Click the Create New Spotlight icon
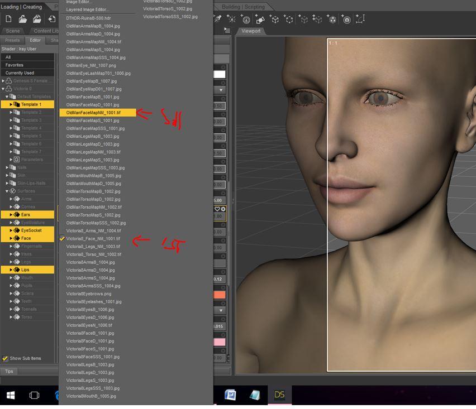This screenshot has height=409, width=476. [x=232, y=20]
